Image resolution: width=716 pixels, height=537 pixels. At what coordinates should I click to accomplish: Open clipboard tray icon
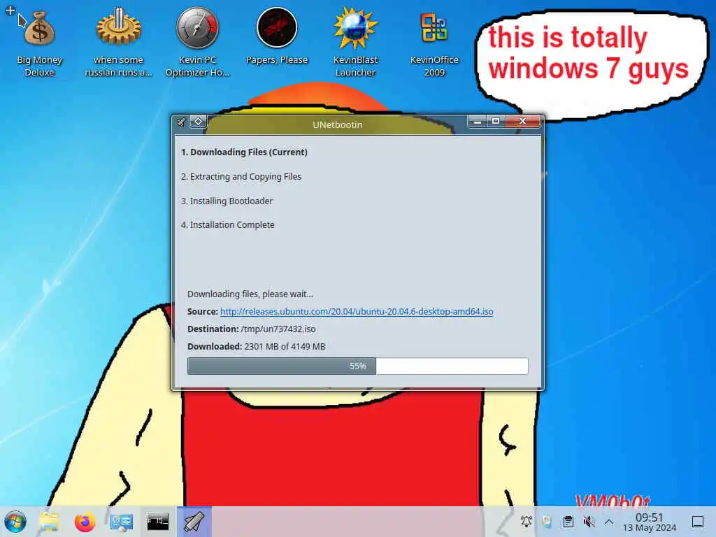568,522
